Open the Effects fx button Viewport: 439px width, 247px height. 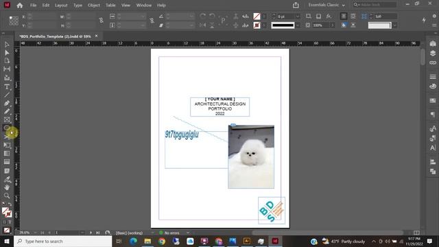pyautogui.click(x=329, y=16)
